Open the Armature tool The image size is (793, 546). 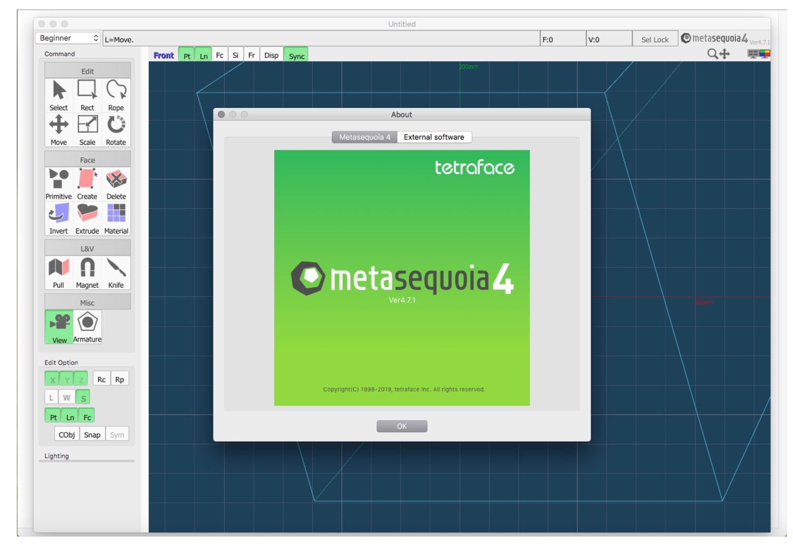point(88,327)
